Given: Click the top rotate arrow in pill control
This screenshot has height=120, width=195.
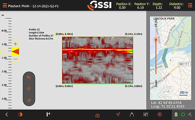Looking at the screenshot, I should tap(29, 77).
